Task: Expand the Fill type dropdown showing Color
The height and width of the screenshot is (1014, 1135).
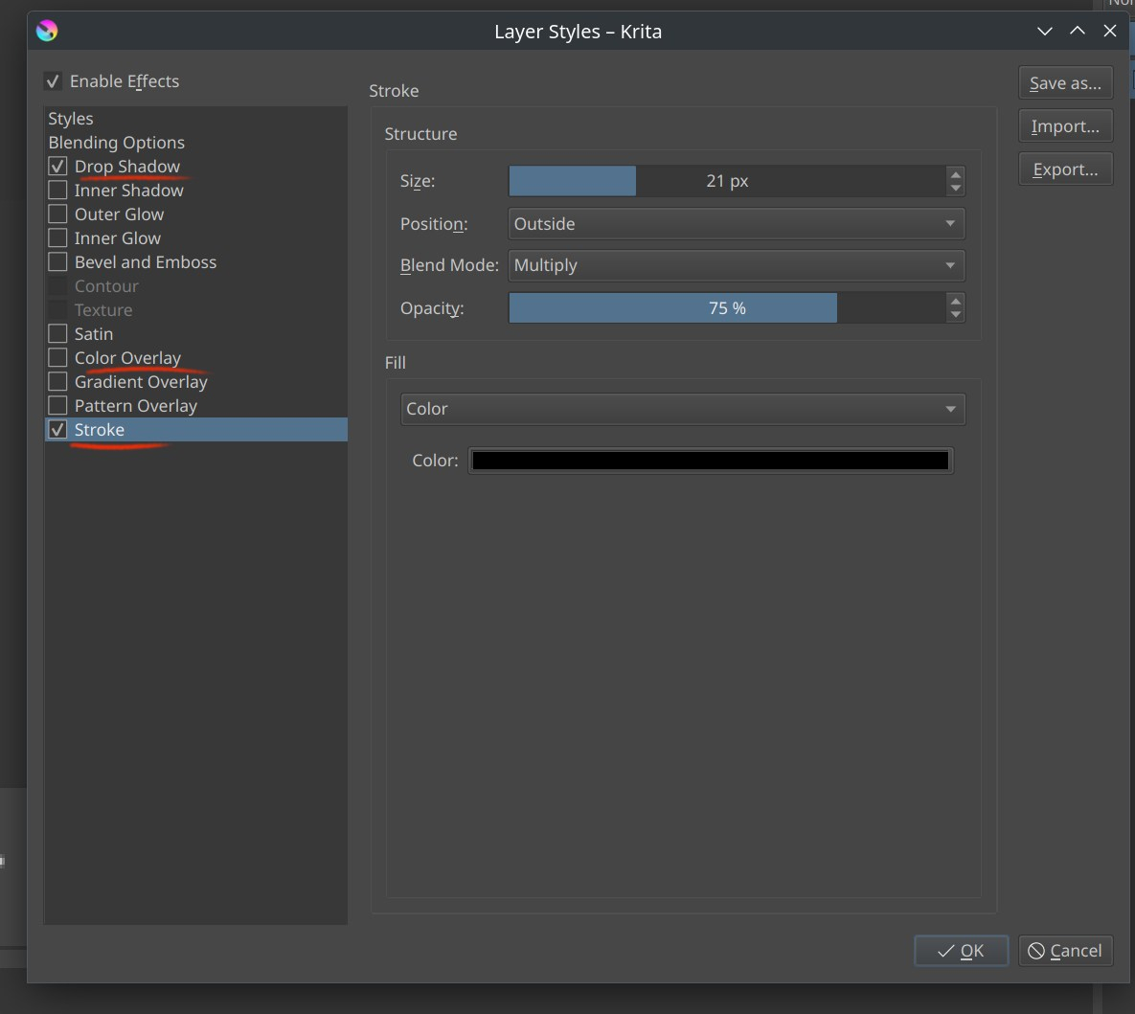Action: click(682, 409)
